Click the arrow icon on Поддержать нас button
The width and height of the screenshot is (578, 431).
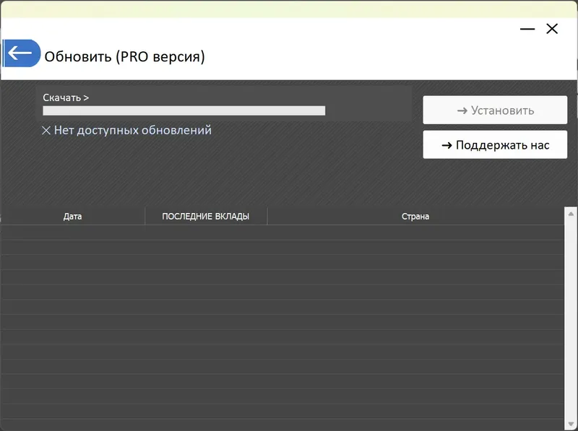click(447, 144)
